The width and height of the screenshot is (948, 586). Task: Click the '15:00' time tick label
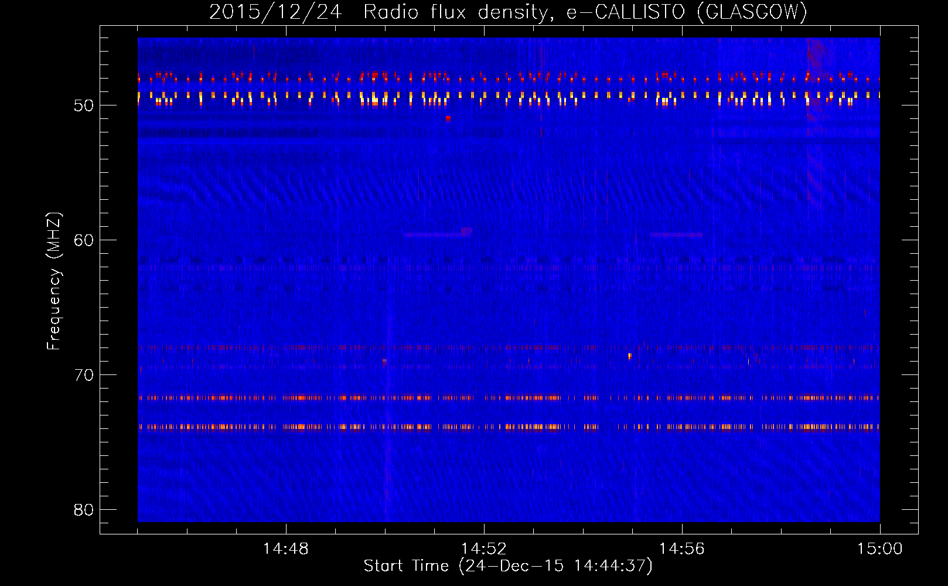click(x=880, y=549)
